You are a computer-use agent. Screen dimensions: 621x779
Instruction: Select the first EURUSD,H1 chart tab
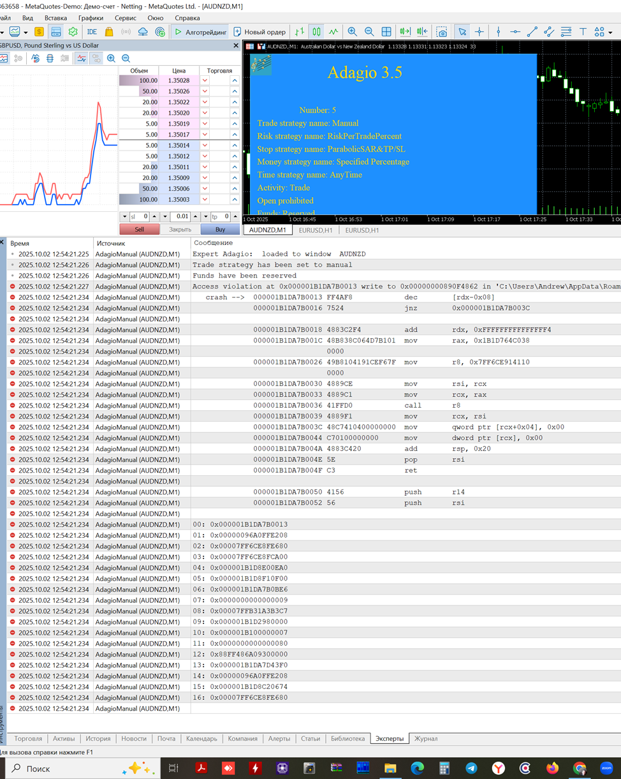point(314,230)
